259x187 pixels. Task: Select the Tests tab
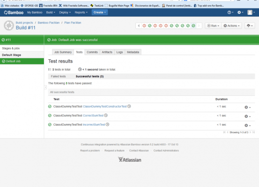click(x=79, y=52)
